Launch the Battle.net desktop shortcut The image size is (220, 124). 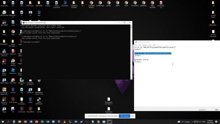(x=30, y=91)
